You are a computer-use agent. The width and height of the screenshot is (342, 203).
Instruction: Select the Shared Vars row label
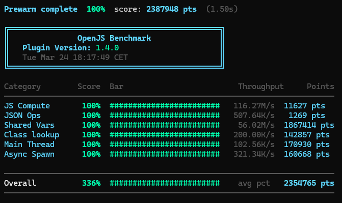[x=29, y=125]
